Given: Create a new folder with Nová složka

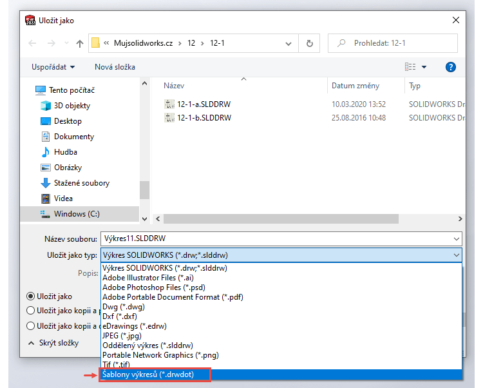Looking at the screenshot, I should (x=115, y=67).
